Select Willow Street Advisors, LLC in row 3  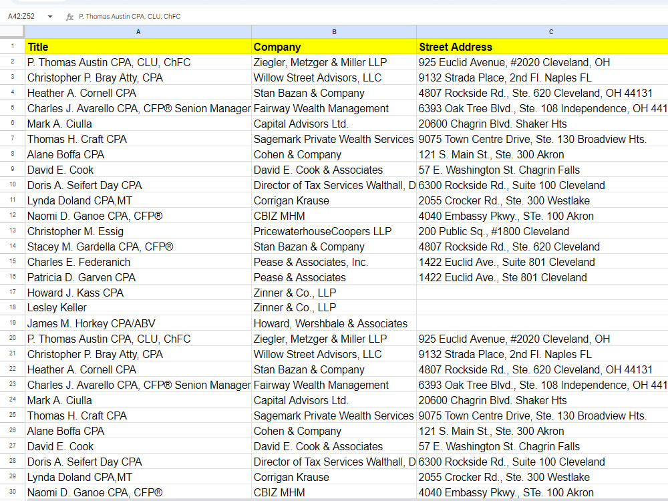pyautogui.click(x=334, y=77)
